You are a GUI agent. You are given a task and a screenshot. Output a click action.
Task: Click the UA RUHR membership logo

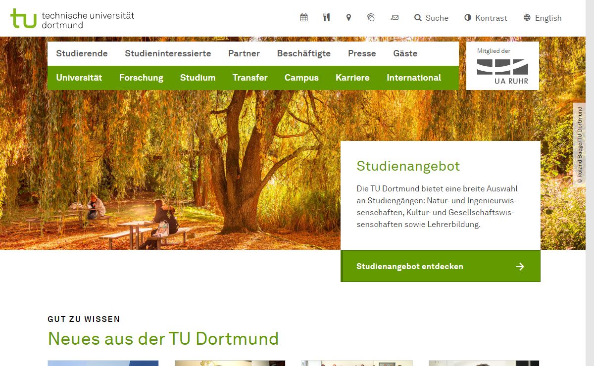(502, 66)
